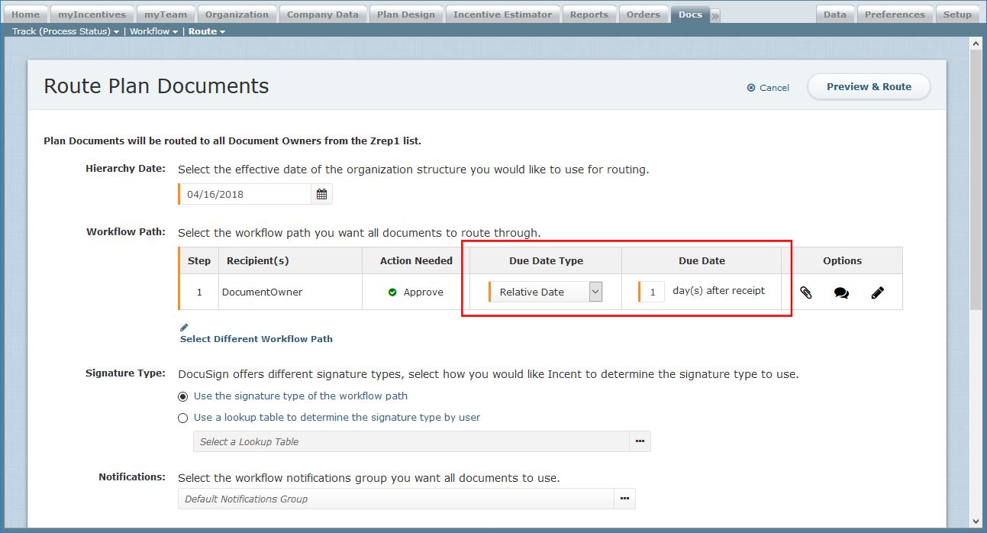Click the pencil edit icon in Options

coord(877,292)
